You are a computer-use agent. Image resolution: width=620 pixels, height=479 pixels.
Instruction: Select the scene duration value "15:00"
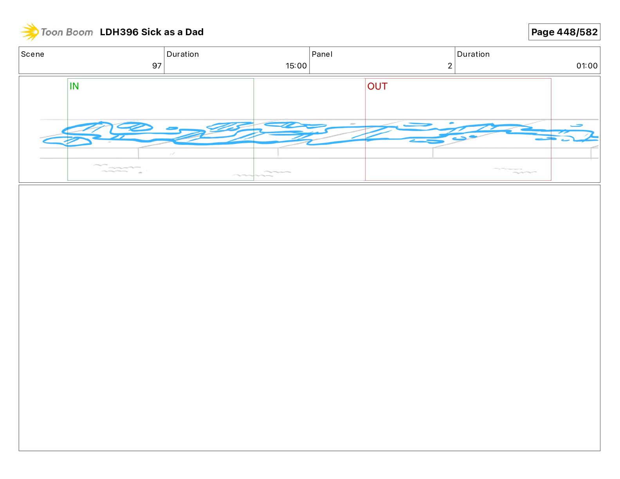[x=296, y=66]
